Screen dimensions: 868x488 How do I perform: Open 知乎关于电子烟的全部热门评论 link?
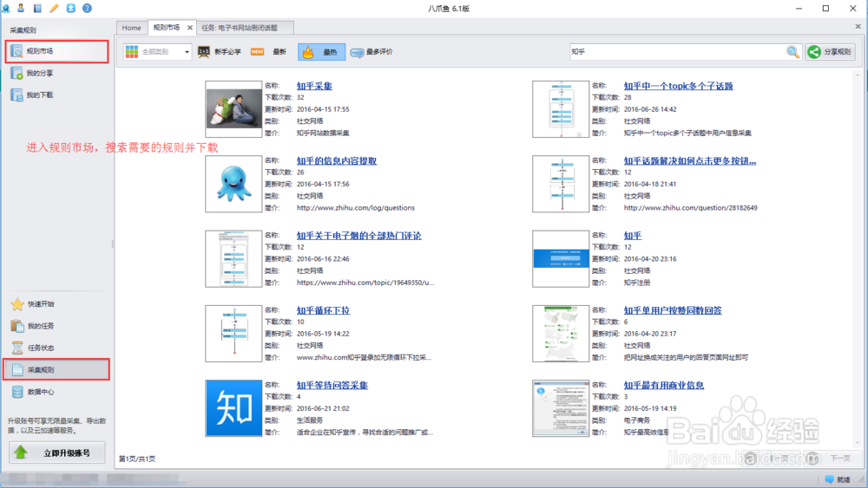(x=358, y=236)
